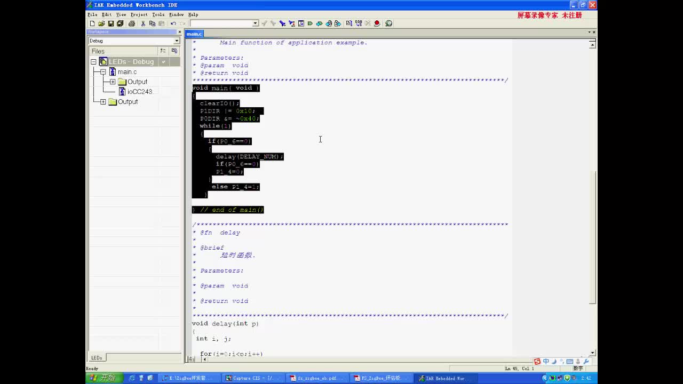Click the 'void delay(int p)' code line
The width and height of the screenshot is (683, 384).
[x=225, y=324]
